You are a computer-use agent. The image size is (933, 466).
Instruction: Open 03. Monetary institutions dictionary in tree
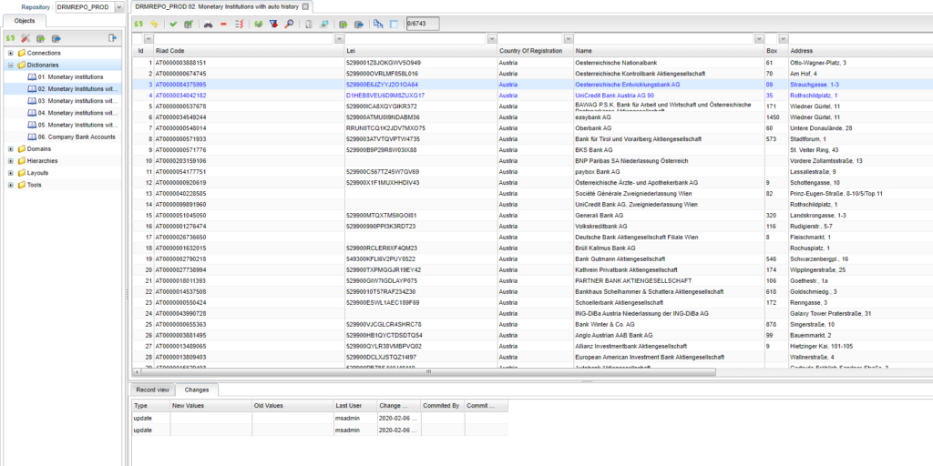pyautogui.click(x=78, y=101)
